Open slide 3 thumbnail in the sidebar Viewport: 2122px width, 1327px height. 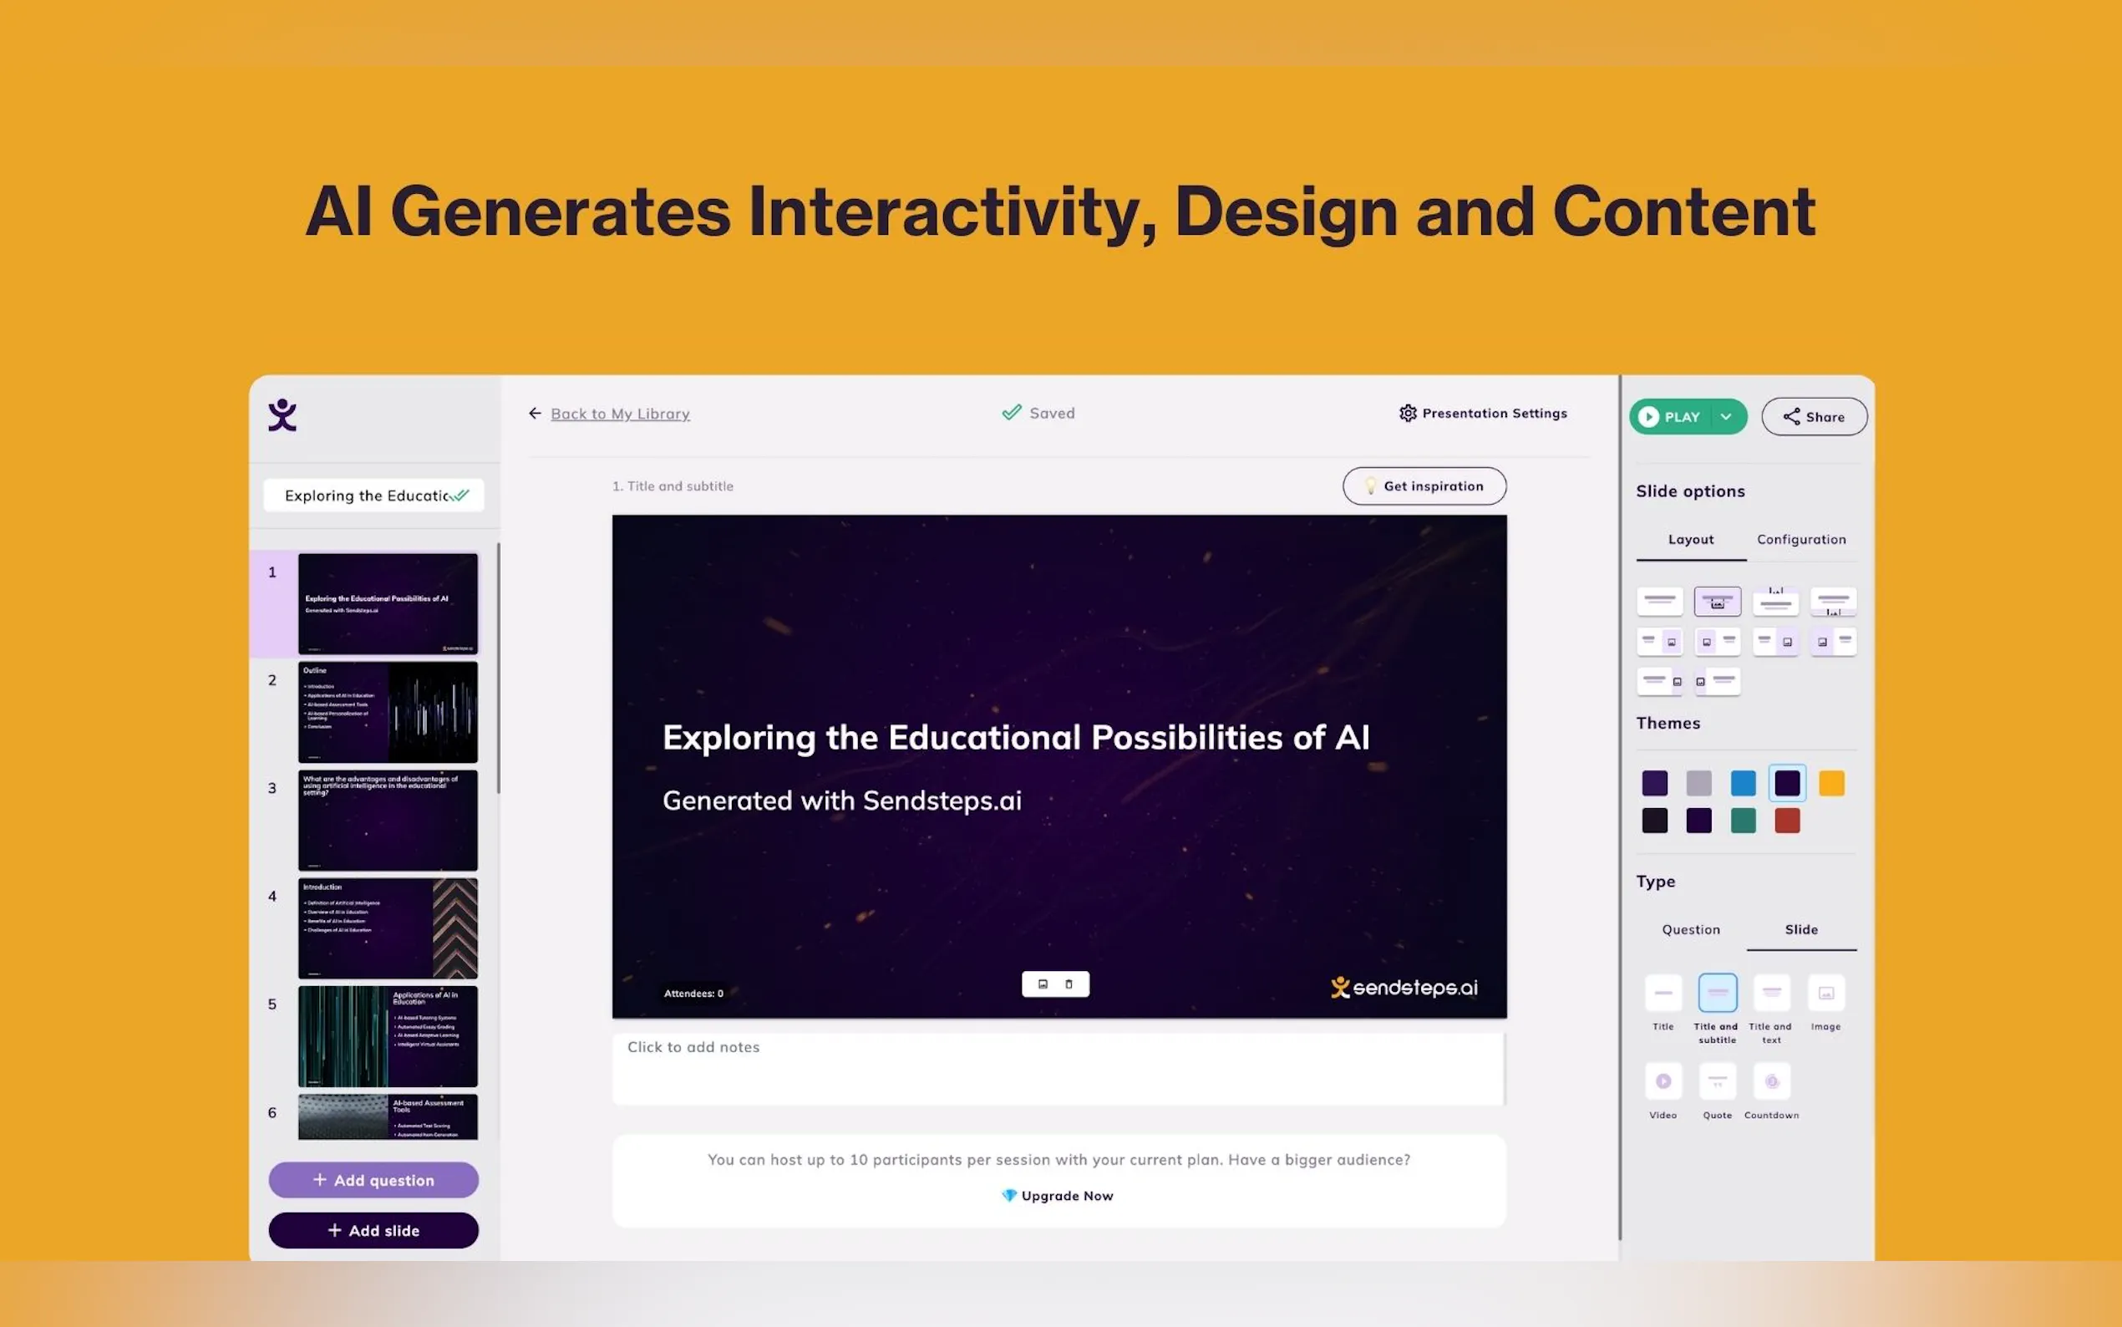click(388, 820)
